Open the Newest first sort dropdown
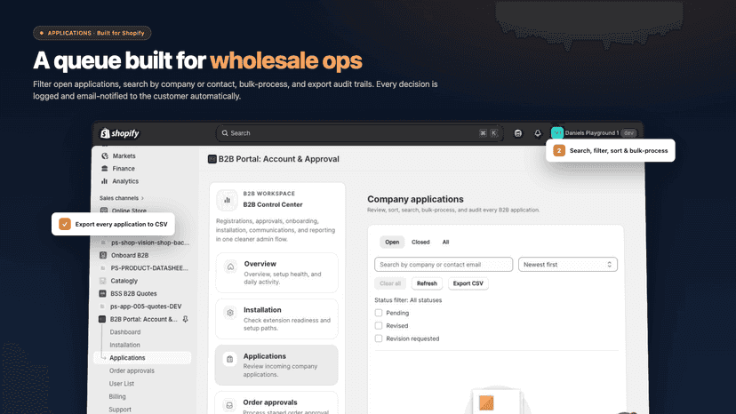736x414 pixels. pos(567,265)
